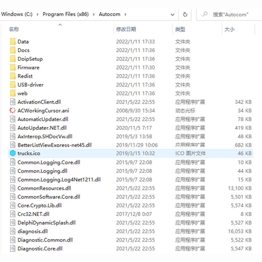
Task: Click the Autocom breadcrumb segment
Action: point(110,14)
